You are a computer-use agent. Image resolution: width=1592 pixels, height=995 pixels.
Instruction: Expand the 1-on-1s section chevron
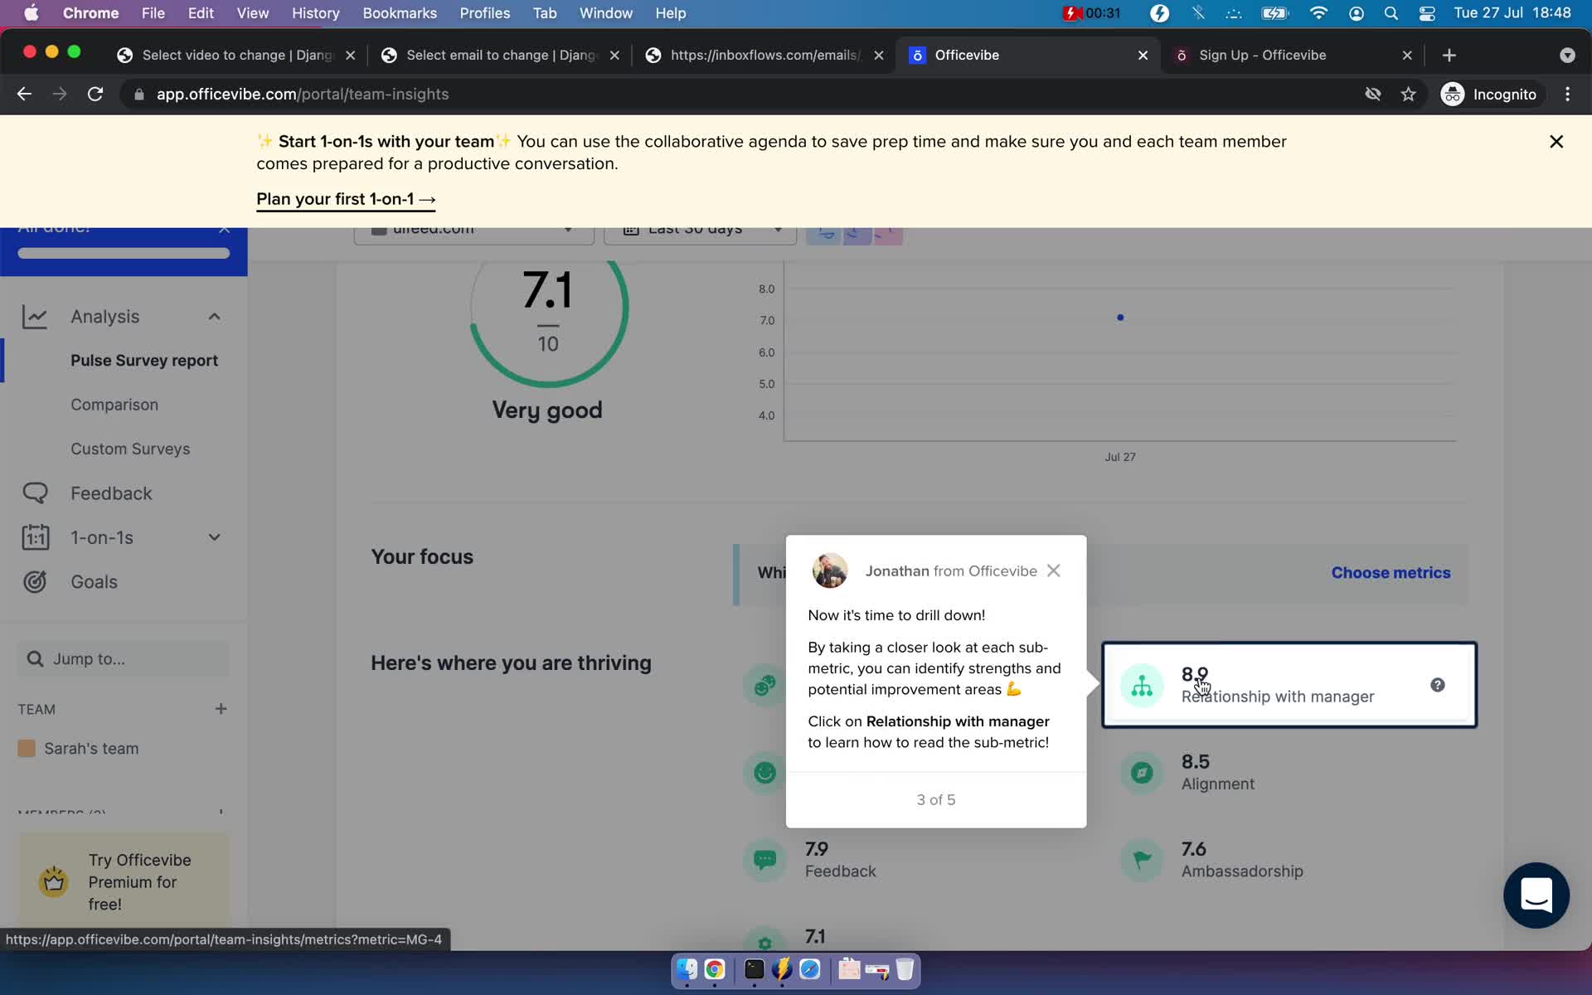click(214, 536)
